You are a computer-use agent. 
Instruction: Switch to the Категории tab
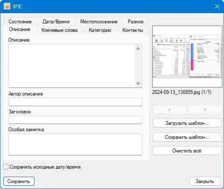[x=100, y=30]
